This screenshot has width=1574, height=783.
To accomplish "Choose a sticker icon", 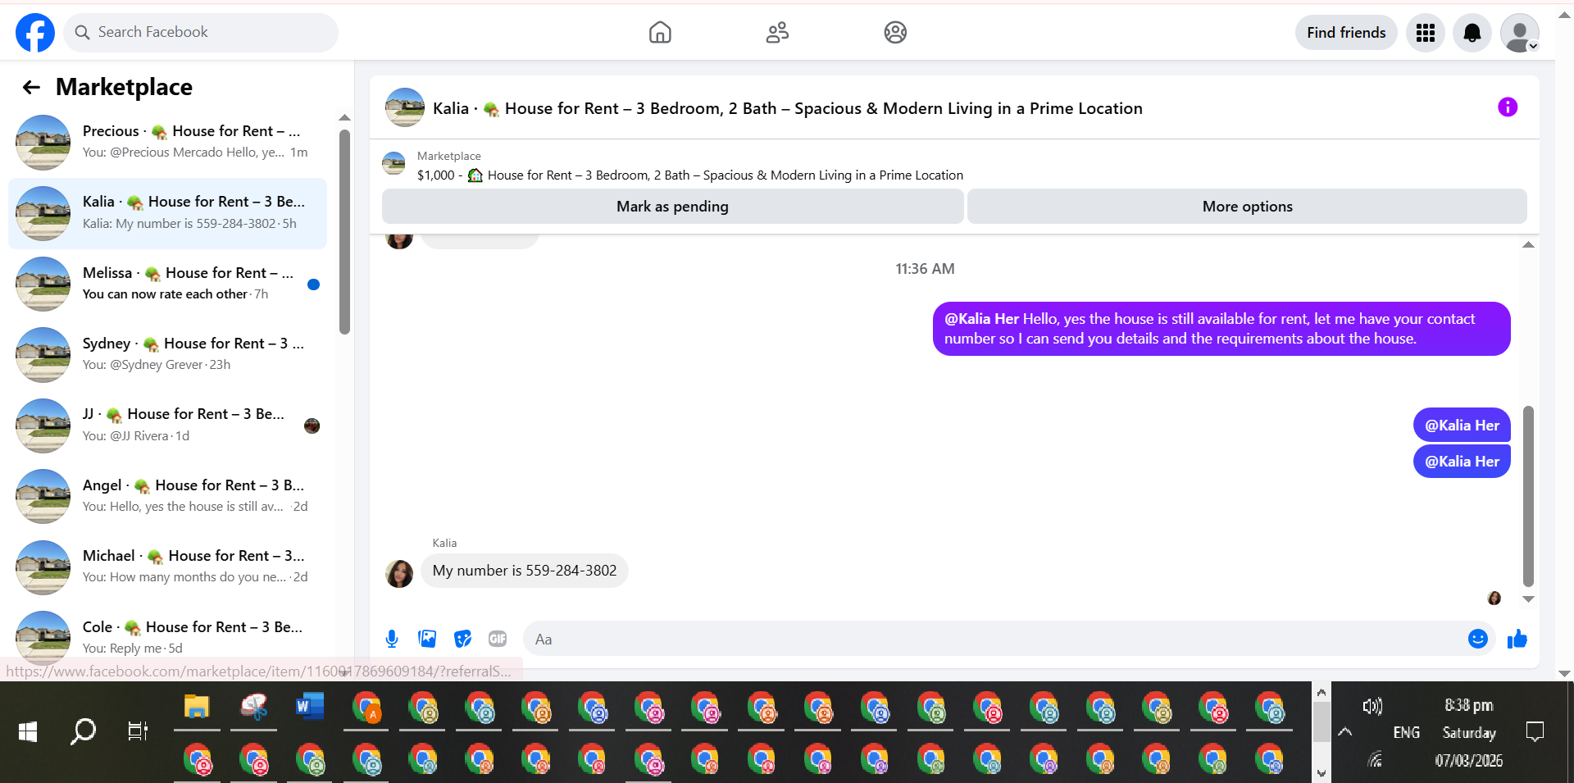I will coord(462,639).
